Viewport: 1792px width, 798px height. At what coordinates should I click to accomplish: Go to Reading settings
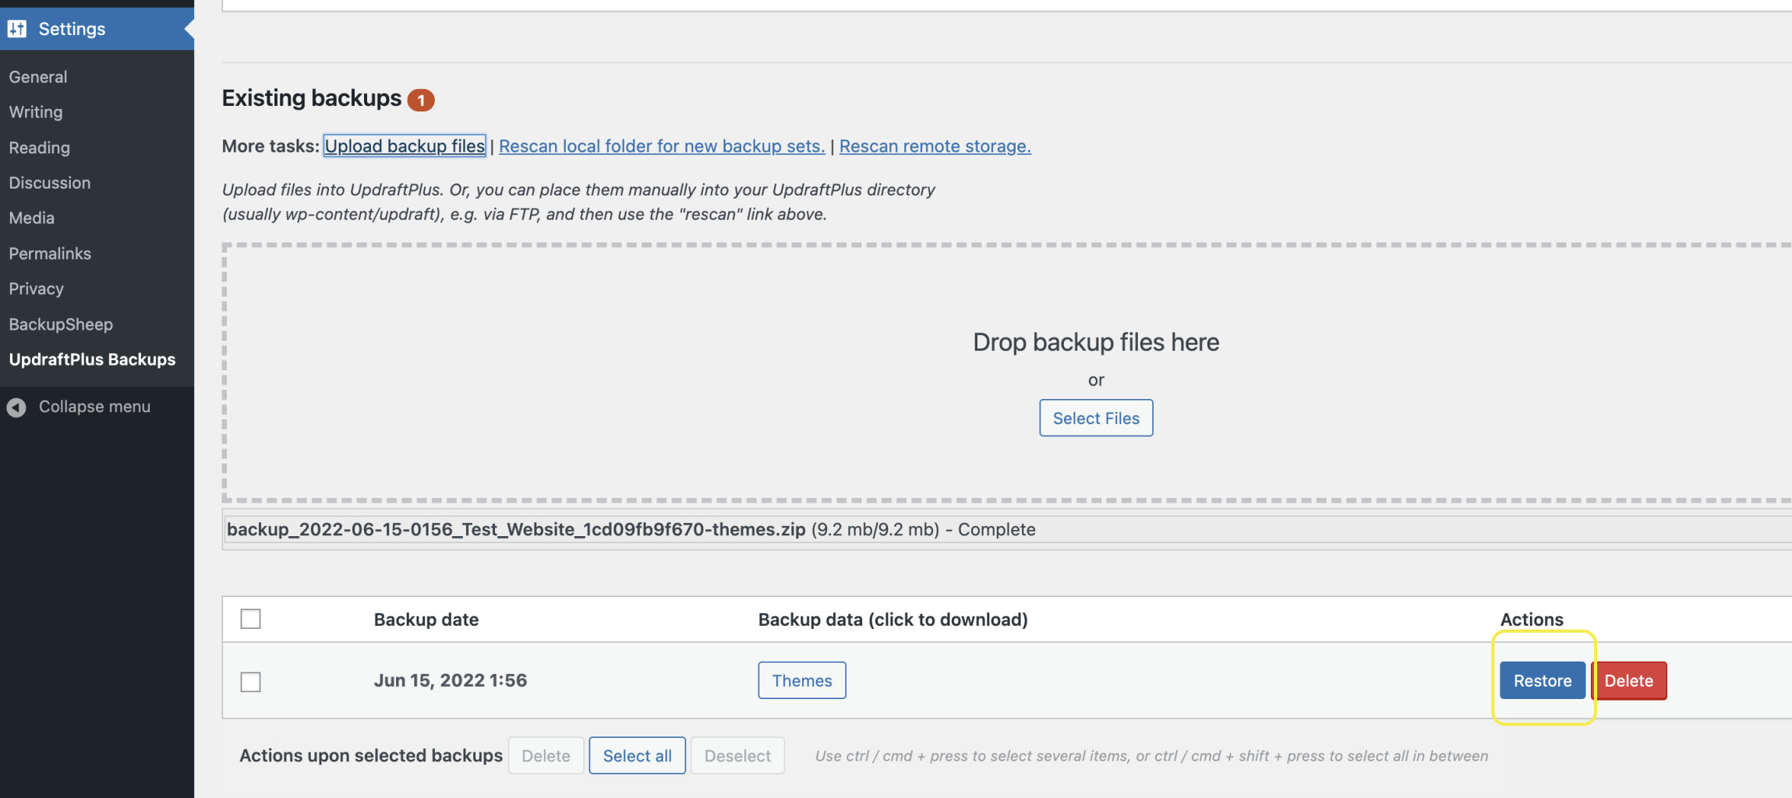39,147
